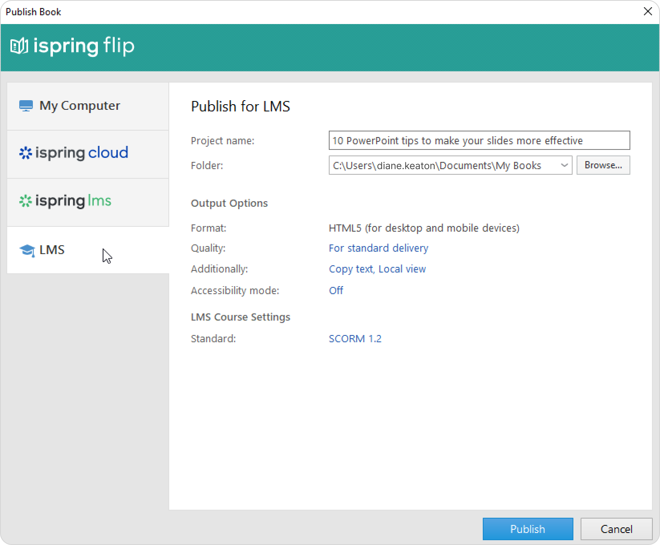Click the monitor icon beside My Computer
660x545 pixels.
coord(26,106)
